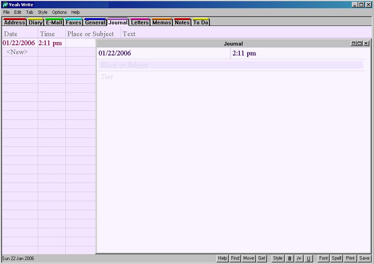The image size is (374, 264).
Task: Open the Options menu
Action: tap(59, 12)
